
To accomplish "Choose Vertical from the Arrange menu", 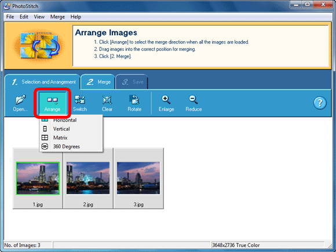I will tap(71, 129).
